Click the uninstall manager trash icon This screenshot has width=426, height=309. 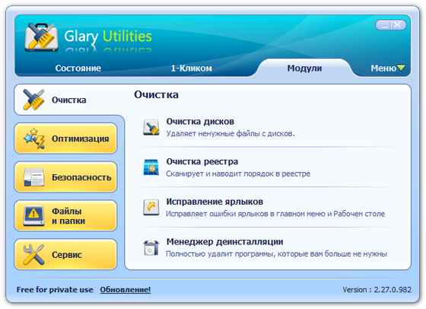coord(151,247)
